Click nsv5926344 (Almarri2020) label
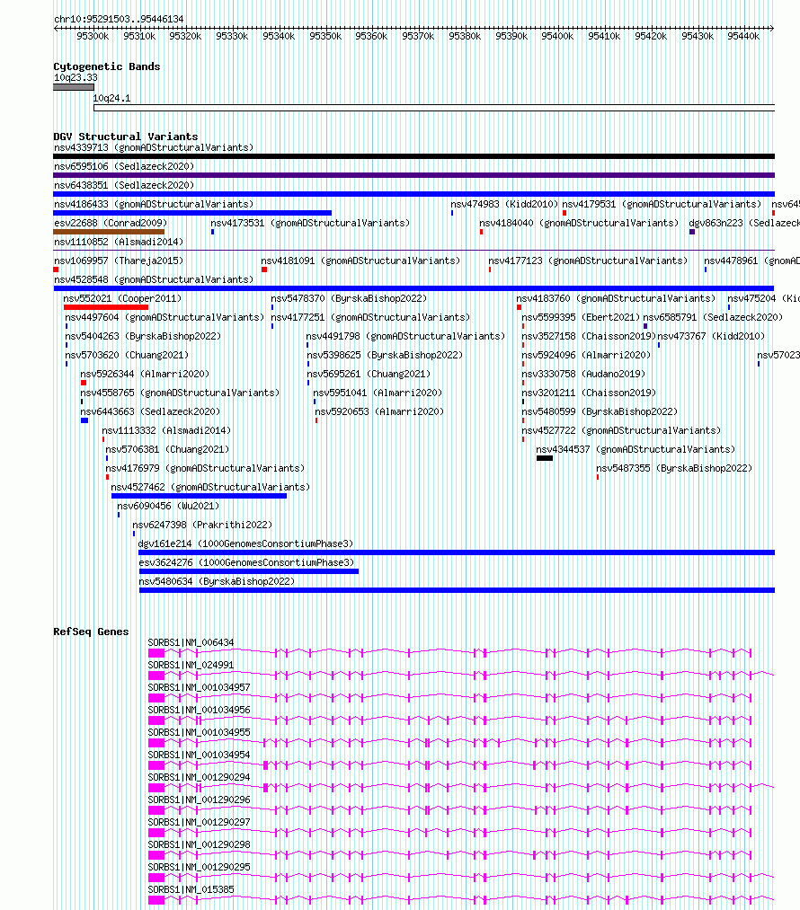Screen dimensions: 800x910 pyautogui.click(x=145, y=375)
